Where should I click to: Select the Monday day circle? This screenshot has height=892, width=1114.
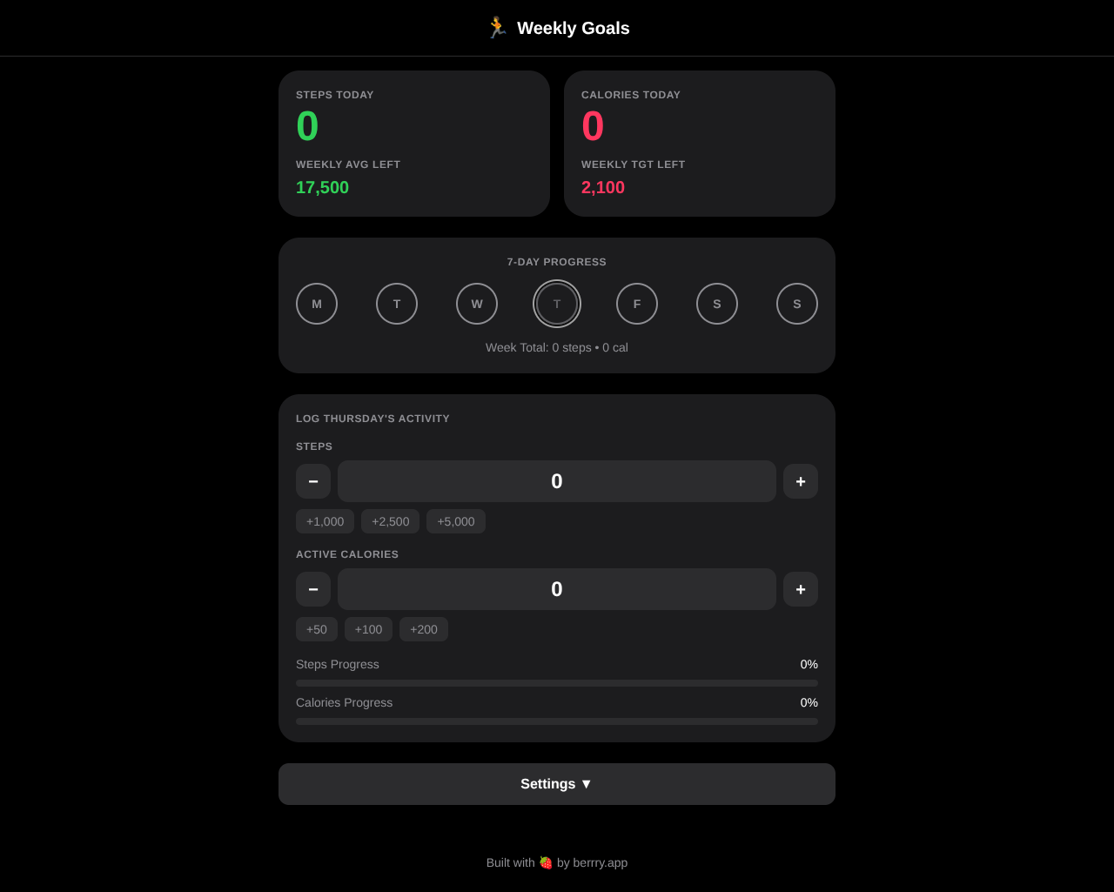[317, 304]
